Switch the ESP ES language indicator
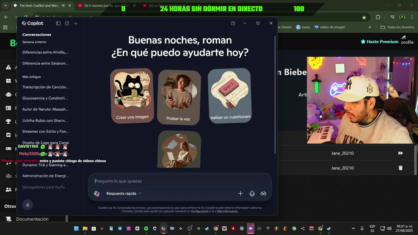Viewport: 418px width, 235px height. tap(372, 228)
